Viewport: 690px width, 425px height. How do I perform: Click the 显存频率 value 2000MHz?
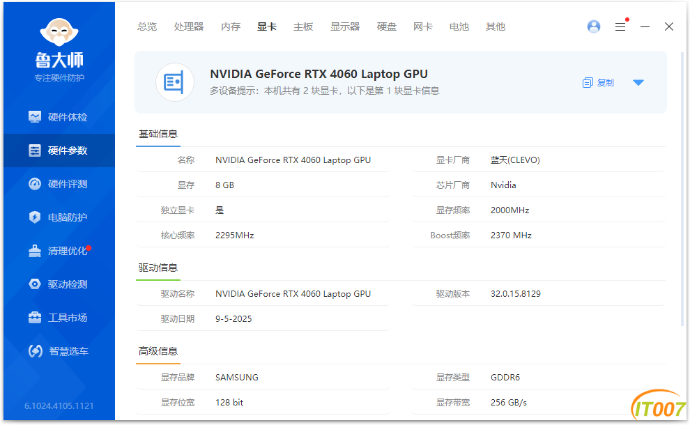tap(510, 210)
